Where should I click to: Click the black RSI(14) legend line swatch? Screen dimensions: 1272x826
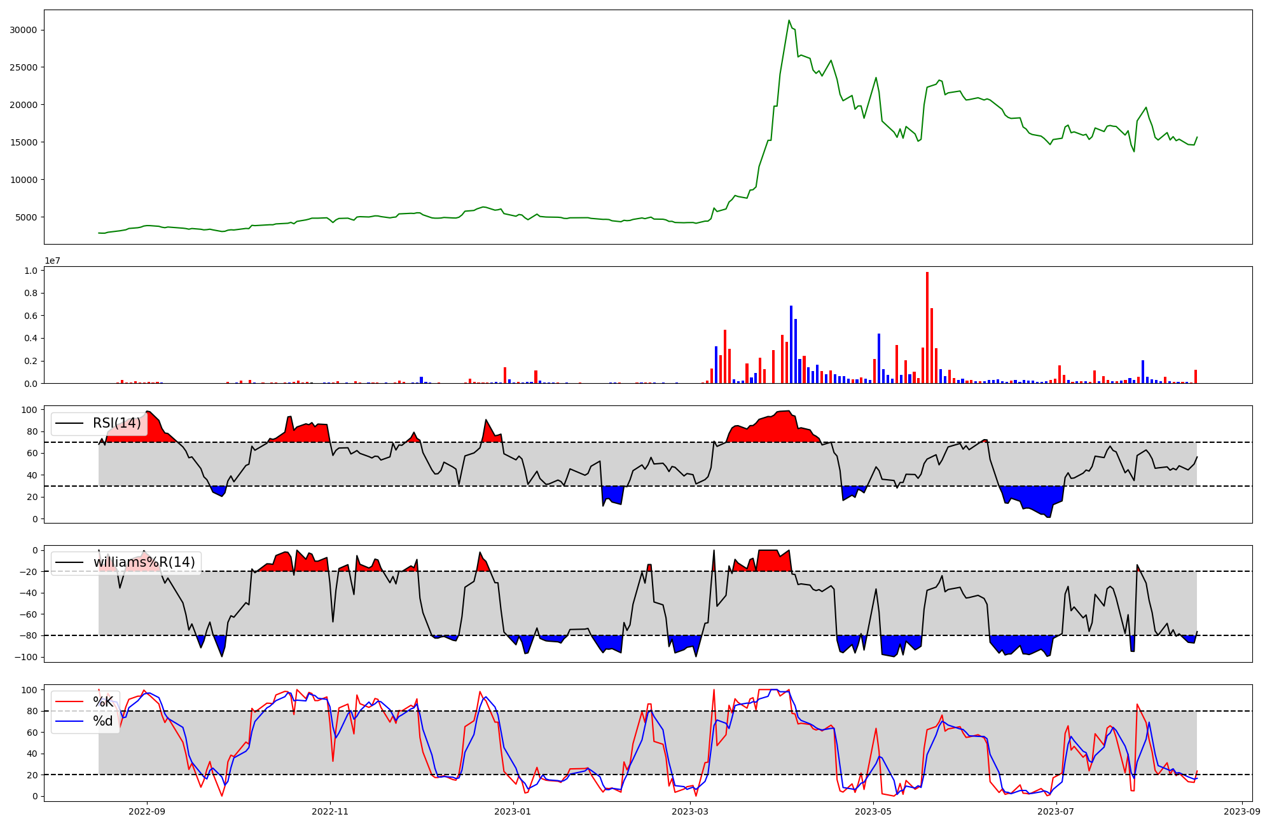tap(69, 423)
